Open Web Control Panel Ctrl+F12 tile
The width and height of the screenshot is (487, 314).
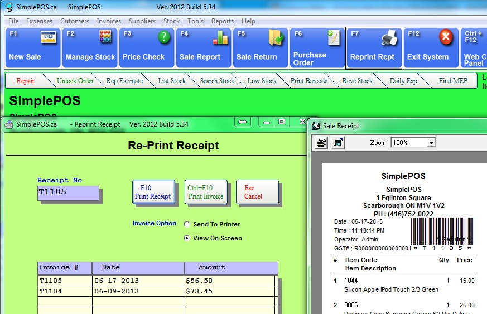pos(474,47)
